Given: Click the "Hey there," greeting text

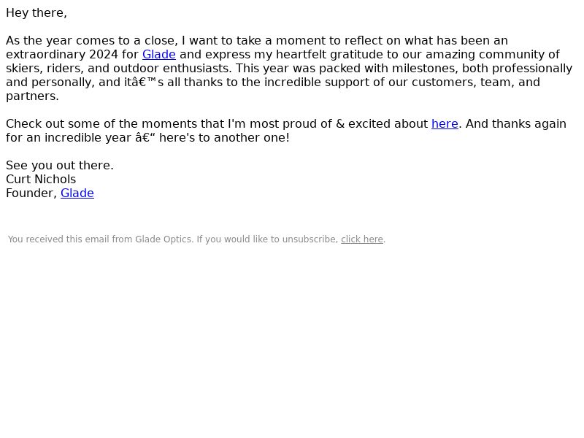Looking at the screenshot, I should 36,12.
